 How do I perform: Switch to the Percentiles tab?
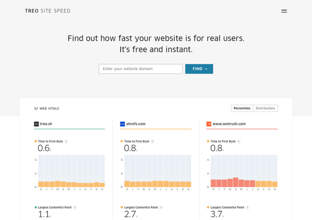pos(242,108)
